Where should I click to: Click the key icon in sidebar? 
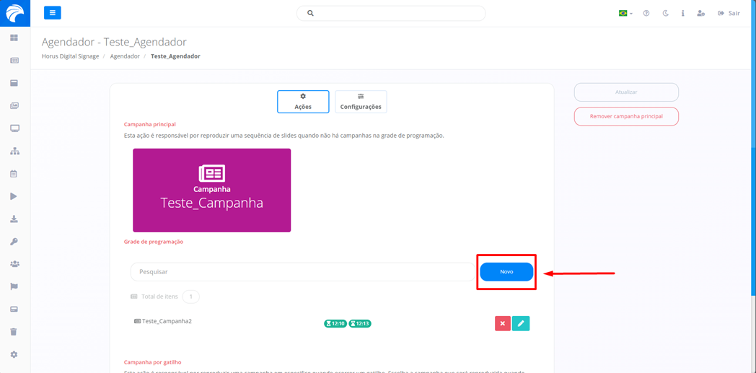[14, 242]
